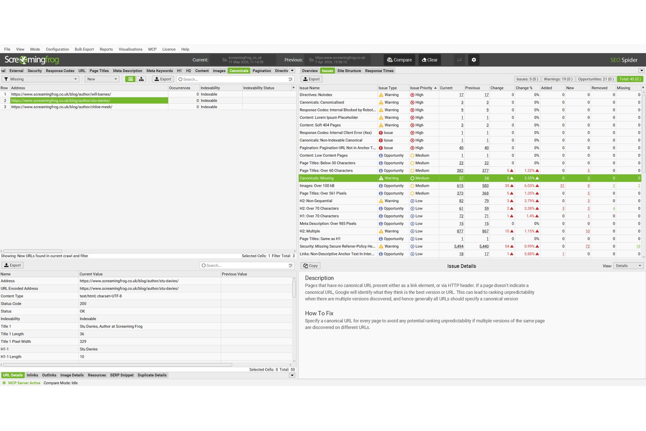
Task: Toggle the Issues: 5 (0) filter
Action: tap(527, 79)
